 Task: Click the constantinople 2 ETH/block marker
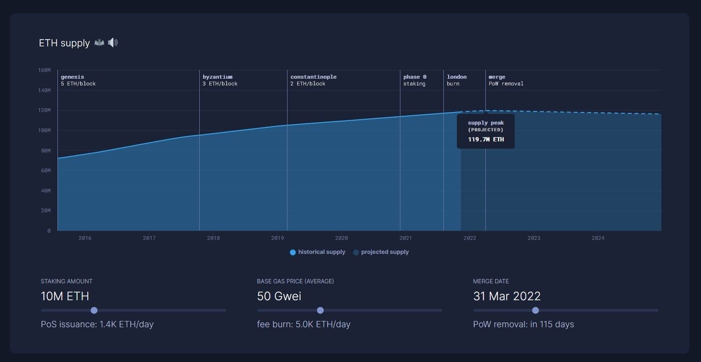[313, 80]
